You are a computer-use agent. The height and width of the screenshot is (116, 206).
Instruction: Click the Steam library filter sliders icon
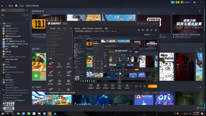27,19
